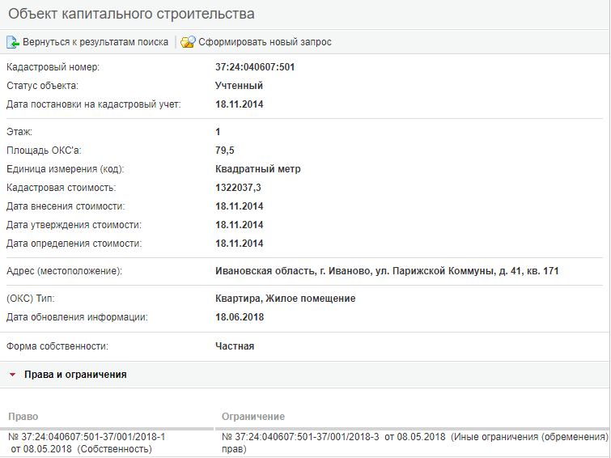Image resolution: width=611 pixels, height=458 pixels.
Task: Click the 'Право' column header
Action: (23, 416)
